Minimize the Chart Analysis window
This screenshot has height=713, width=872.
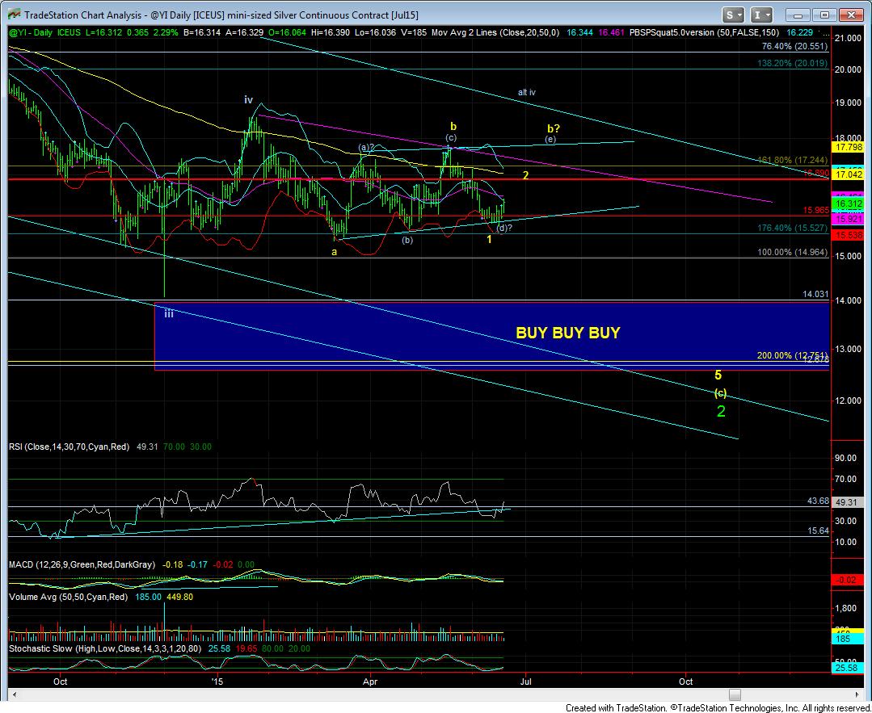tap(798, 15)
